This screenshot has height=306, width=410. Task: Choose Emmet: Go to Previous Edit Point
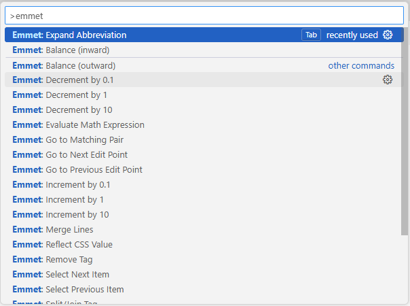point(204,169)
